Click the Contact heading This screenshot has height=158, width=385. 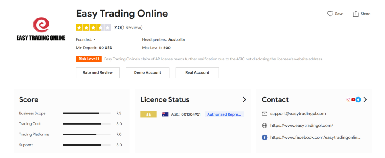tap(275, 100)
